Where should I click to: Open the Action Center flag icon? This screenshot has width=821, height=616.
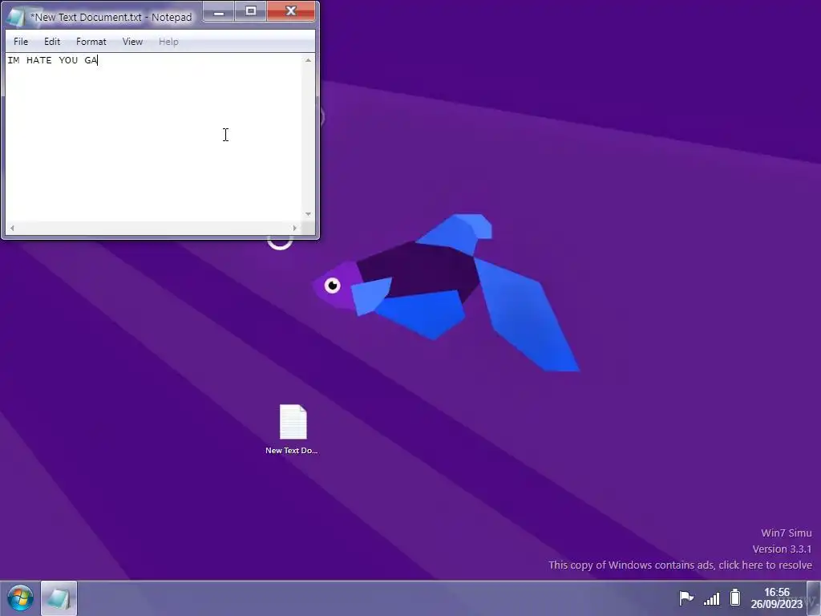coord(686,598)
